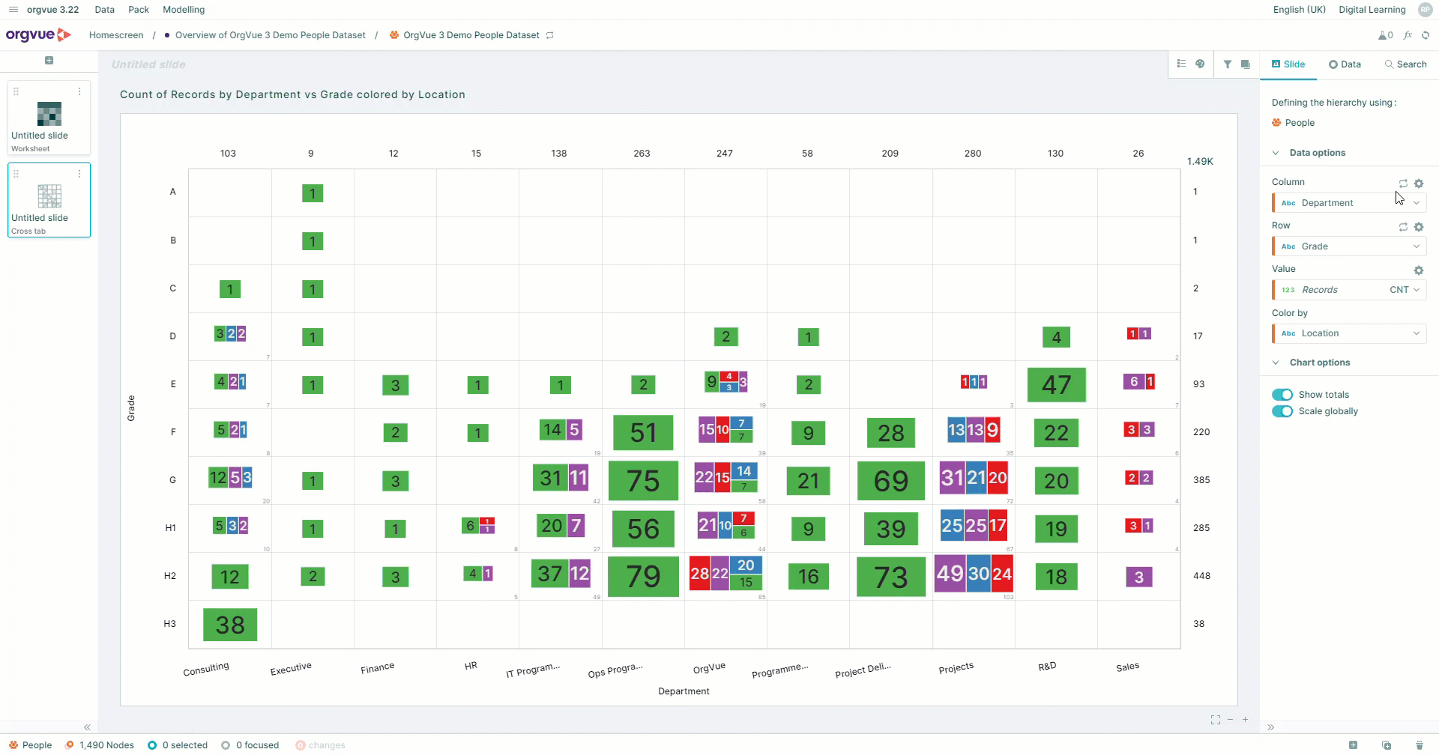Open the Pack menu
The height and width of the screenshot is (755, 1439).
pos(139,10)
